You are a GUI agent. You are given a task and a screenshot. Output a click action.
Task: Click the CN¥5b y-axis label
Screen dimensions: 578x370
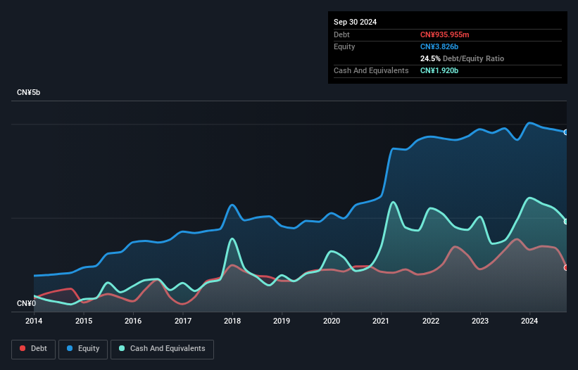28,92
